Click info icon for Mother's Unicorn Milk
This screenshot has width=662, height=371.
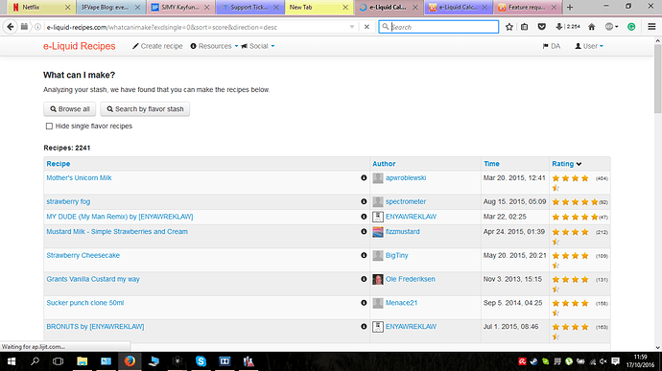tap(364, 178)
